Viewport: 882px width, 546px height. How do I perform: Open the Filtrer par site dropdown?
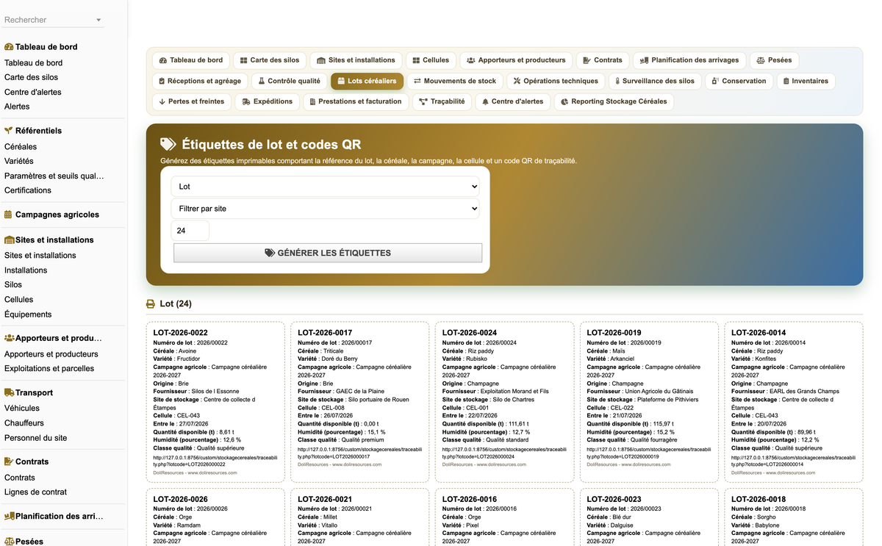325,209
